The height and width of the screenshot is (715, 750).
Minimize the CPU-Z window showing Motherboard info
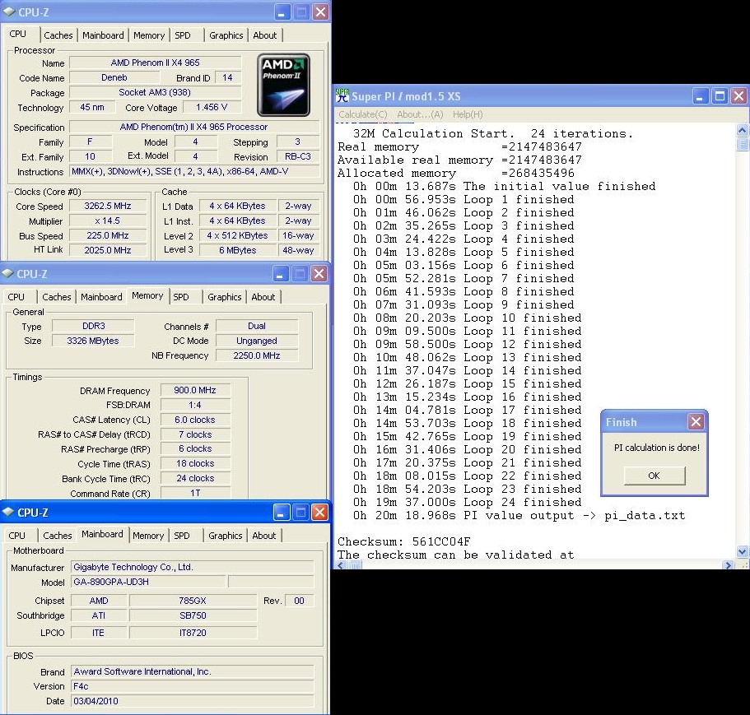[282, 513]
